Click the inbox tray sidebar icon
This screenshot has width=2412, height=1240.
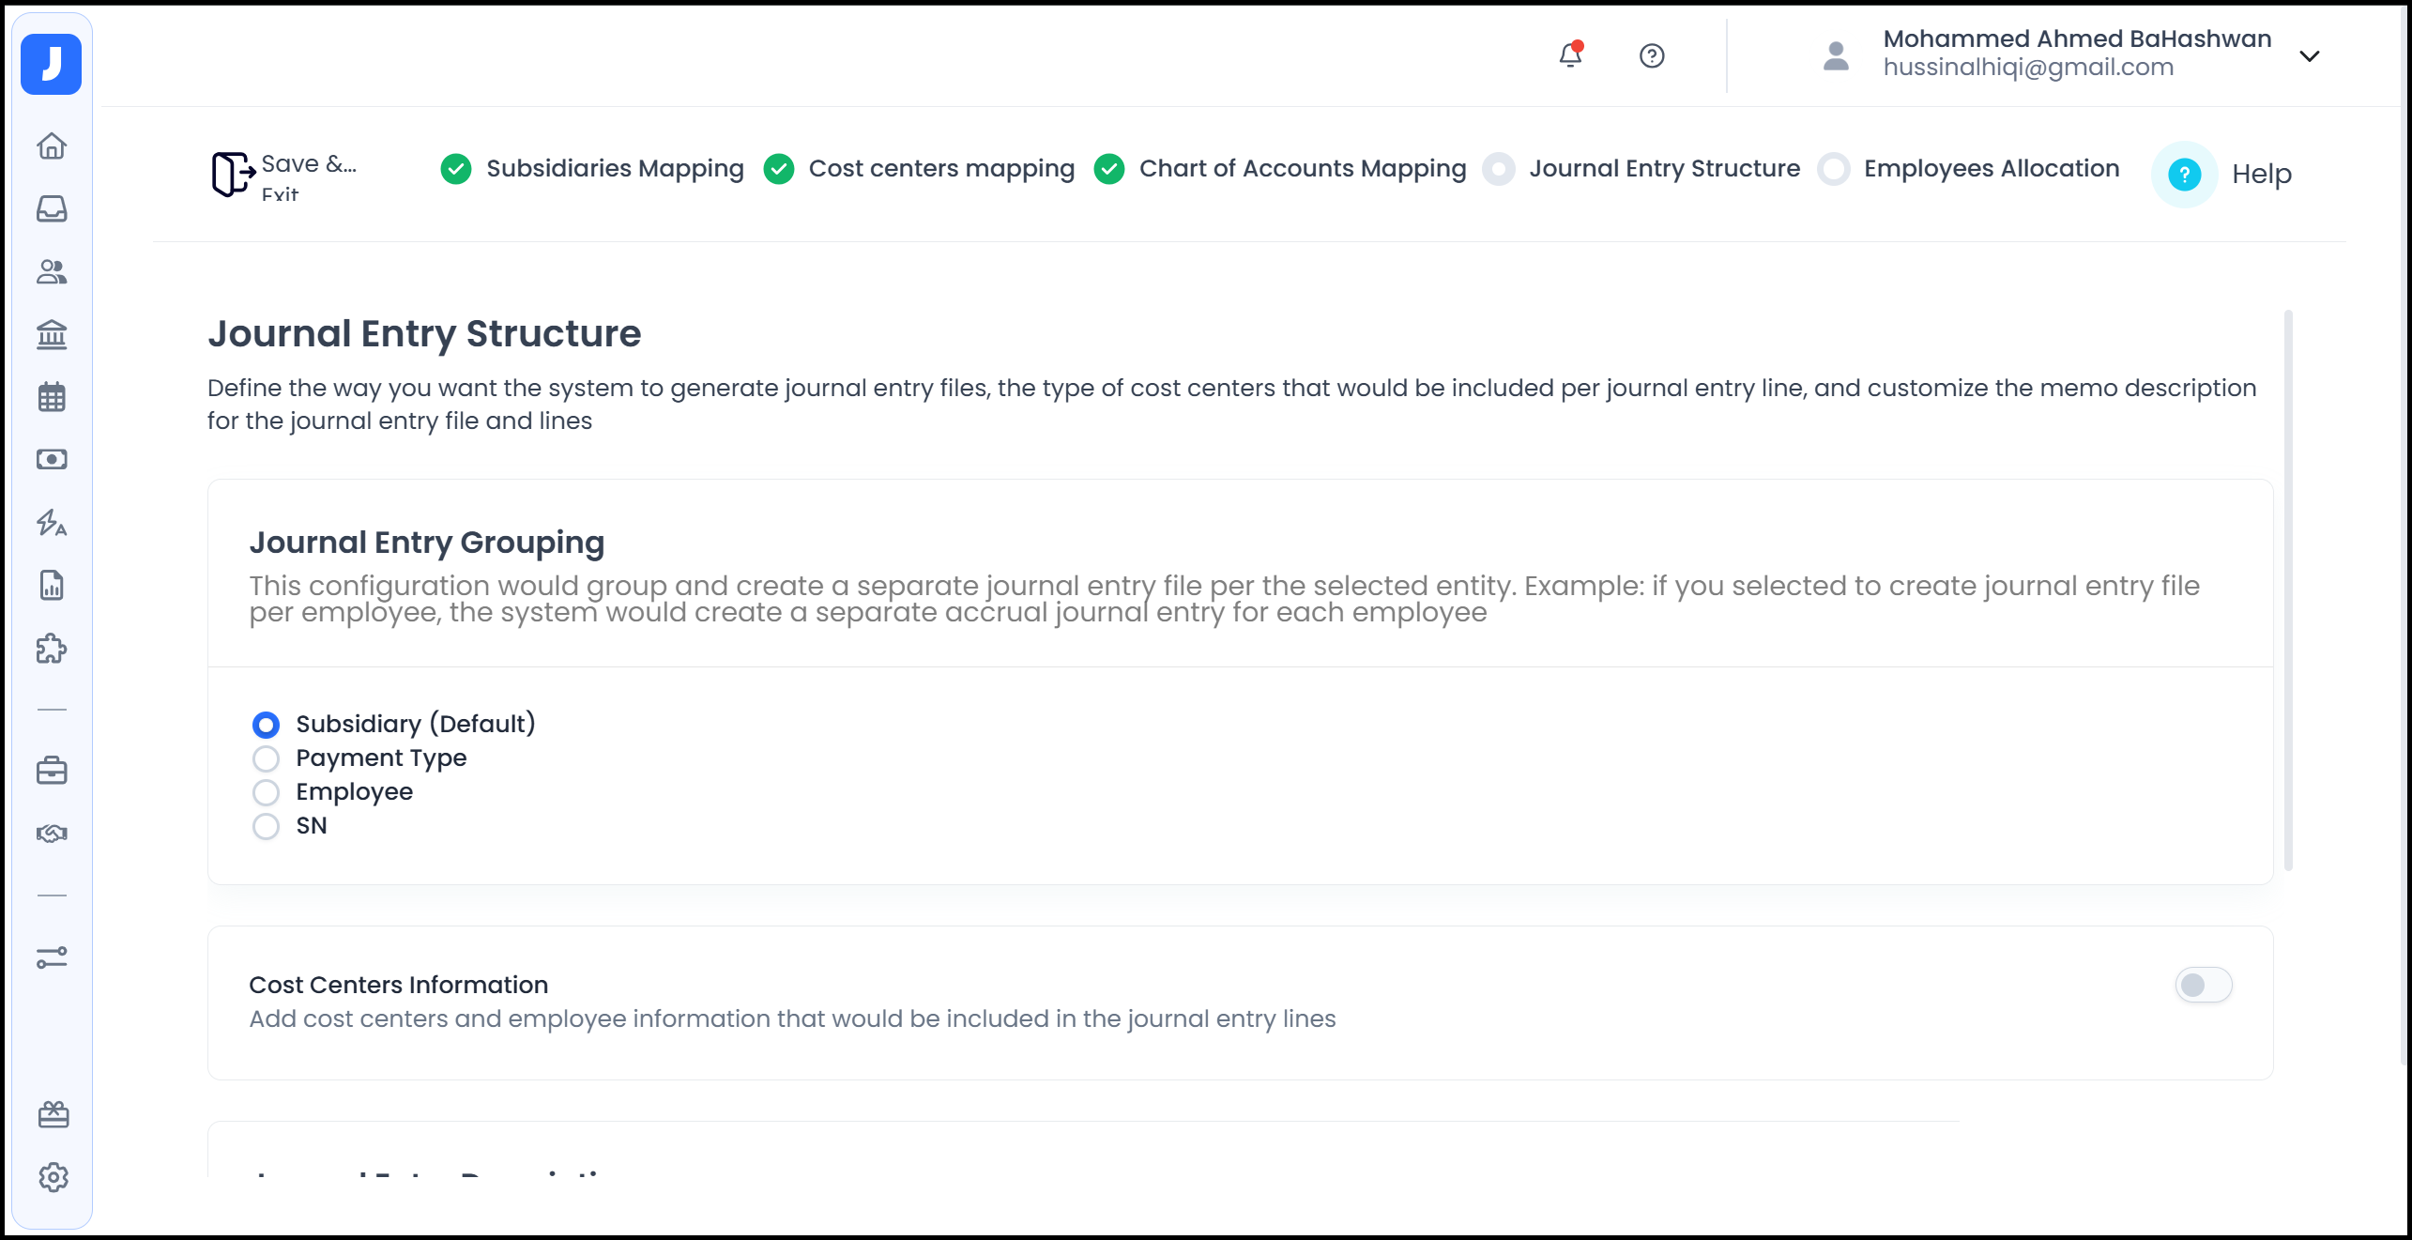coord(52,208)
